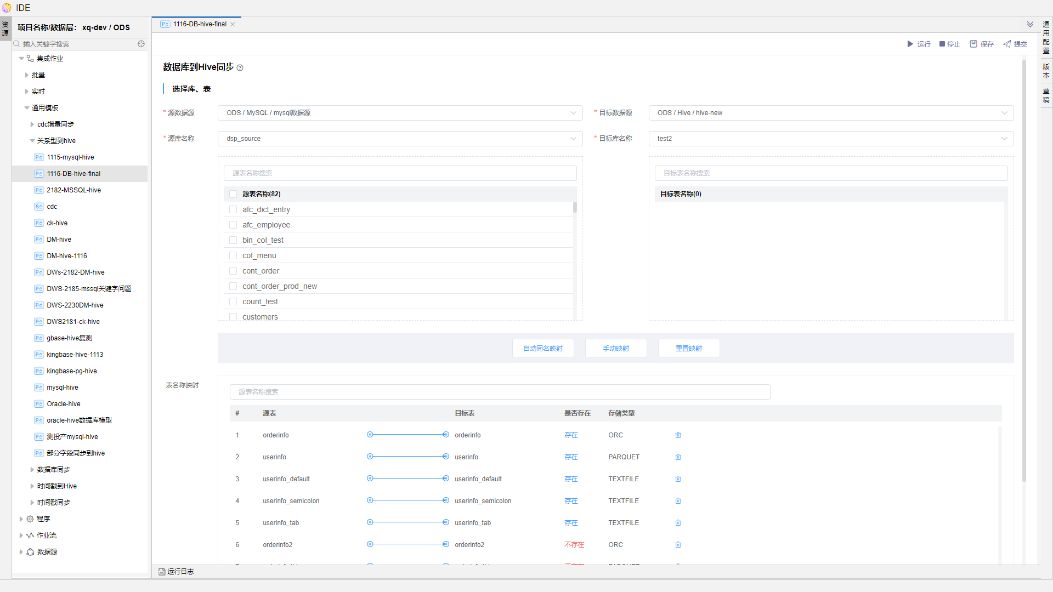Click locate icon next to sidebar keyword search

point(141,44)
